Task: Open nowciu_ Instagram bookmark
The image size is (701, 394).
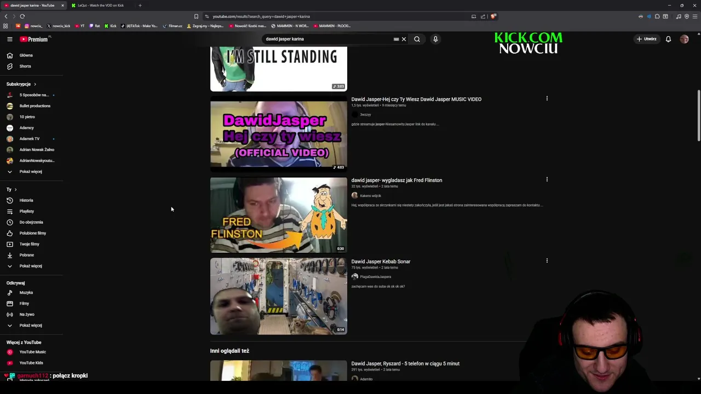Action: pyautogui.click(x=33, y=26)
